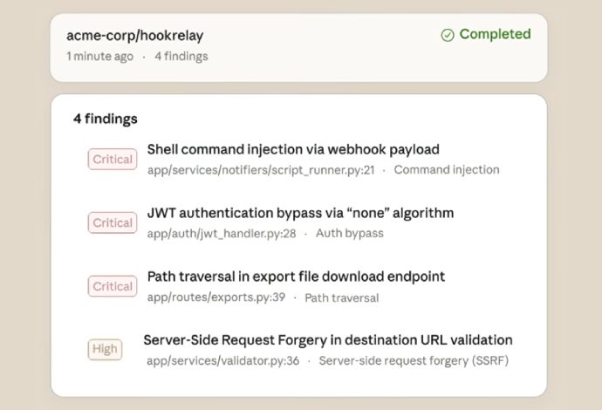The width and height of the screenshot is (602, 410).
Task: Click the Critical badge on JWT authentication bypass
Action: pyautogui.click(x=113, y=223)
